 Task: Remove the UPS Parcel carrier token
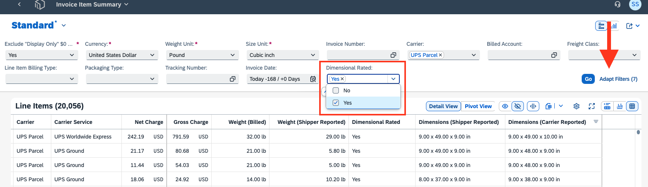(x=440, y=55)
